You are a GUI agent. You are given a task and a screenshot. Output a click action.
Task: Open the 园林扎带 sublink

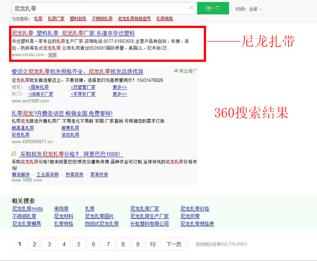pos(38,87)
